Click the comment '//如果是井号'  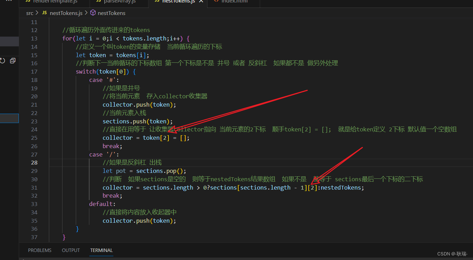[121, 88]
